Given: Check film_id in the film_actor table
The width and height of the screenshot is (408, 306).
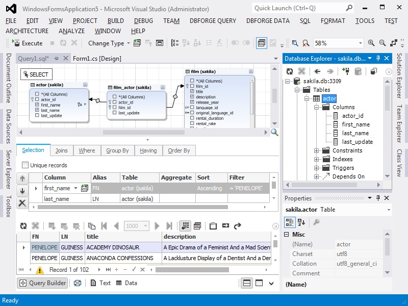Looking at the screenshot, I should click(x=114, y=108).
